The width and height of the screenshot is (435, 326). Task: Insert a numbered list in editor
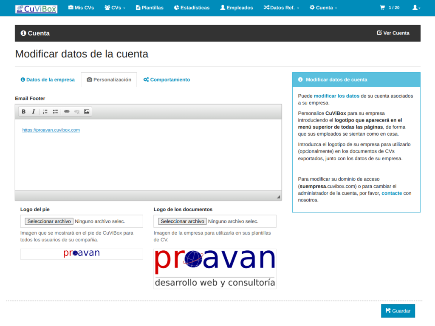point(45,112)
